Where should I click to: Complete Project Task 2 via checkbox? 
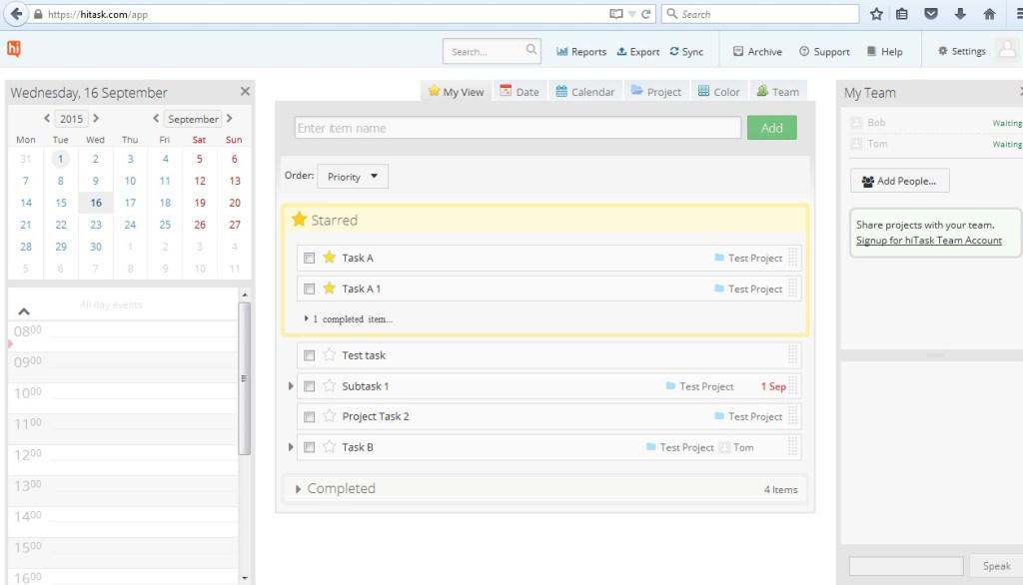click(x=310, y=416)
